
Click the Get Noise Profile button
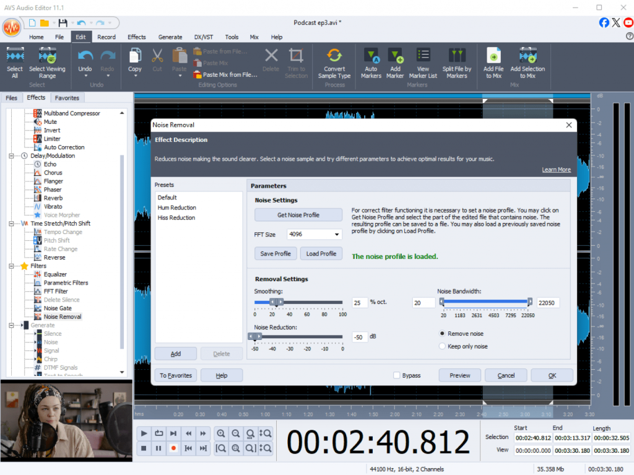point(298,215)
